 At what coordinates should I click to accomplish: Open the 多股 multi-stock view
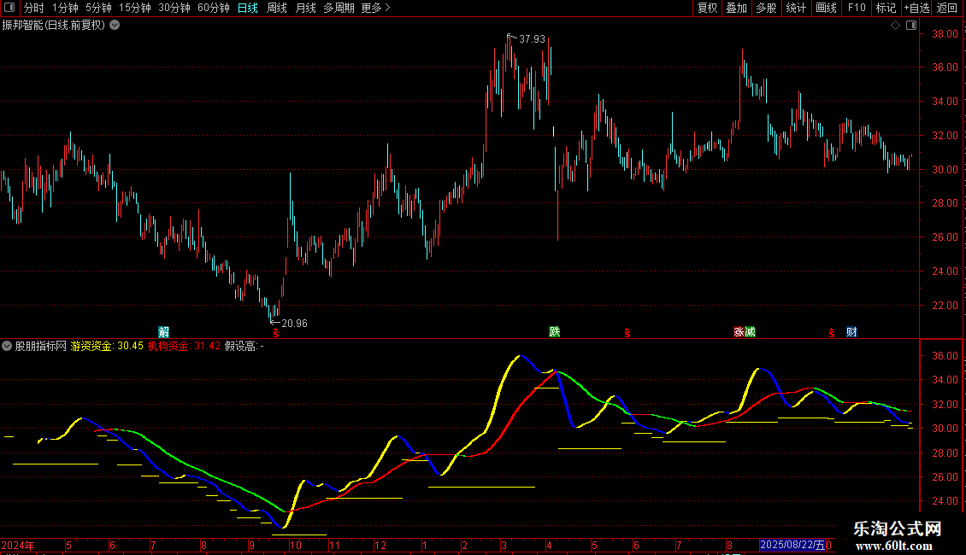[x=766, y=8]
